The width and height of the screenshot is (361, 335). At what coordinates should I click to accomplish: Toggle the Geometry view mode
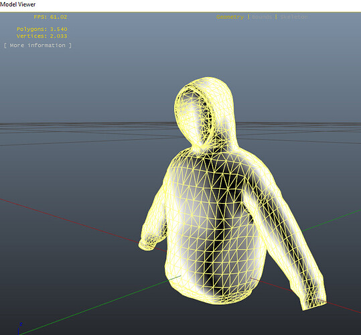pos(230,17)
